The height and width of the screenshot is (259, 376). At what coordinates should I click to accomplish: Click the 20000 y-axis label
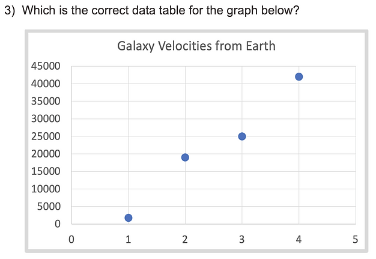[x=46, y=154]
